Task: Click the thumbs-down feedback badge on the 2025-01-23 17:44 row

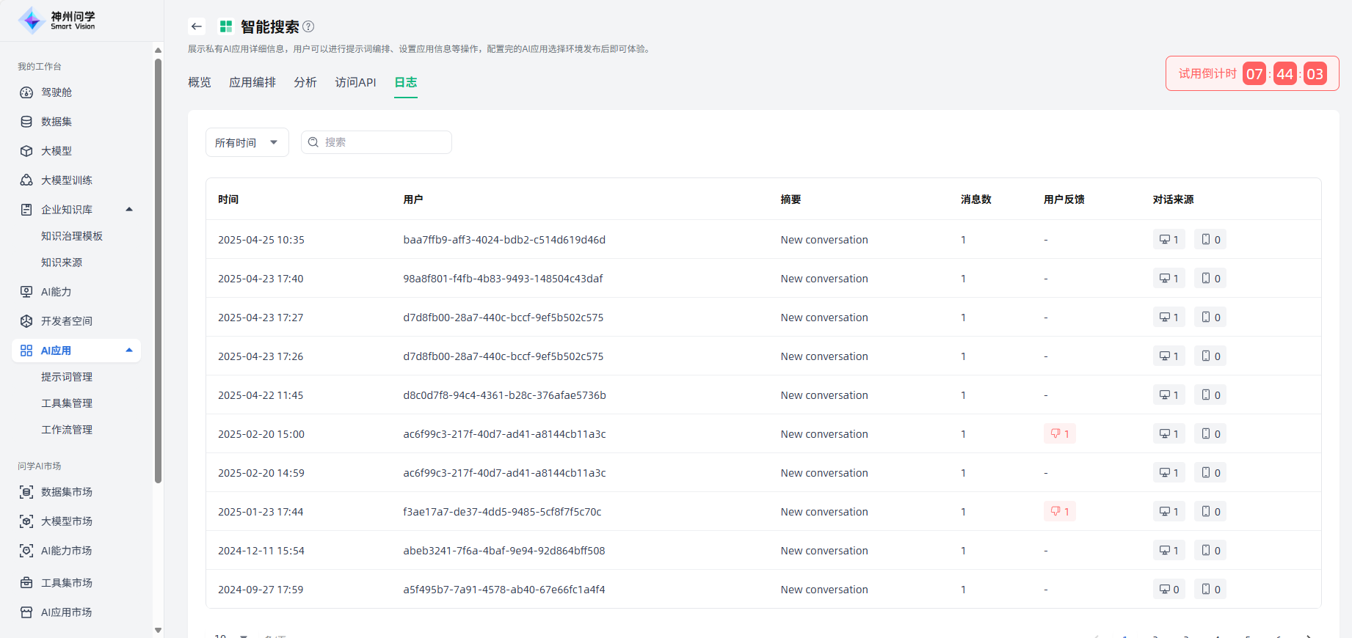Action: coord(1060,512)
